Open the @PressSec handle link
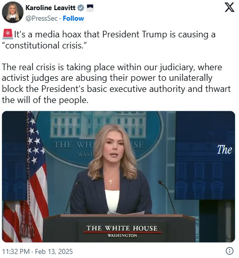This screenshot has height=258, width=239. pyautogui.click(x=41, y=18)
